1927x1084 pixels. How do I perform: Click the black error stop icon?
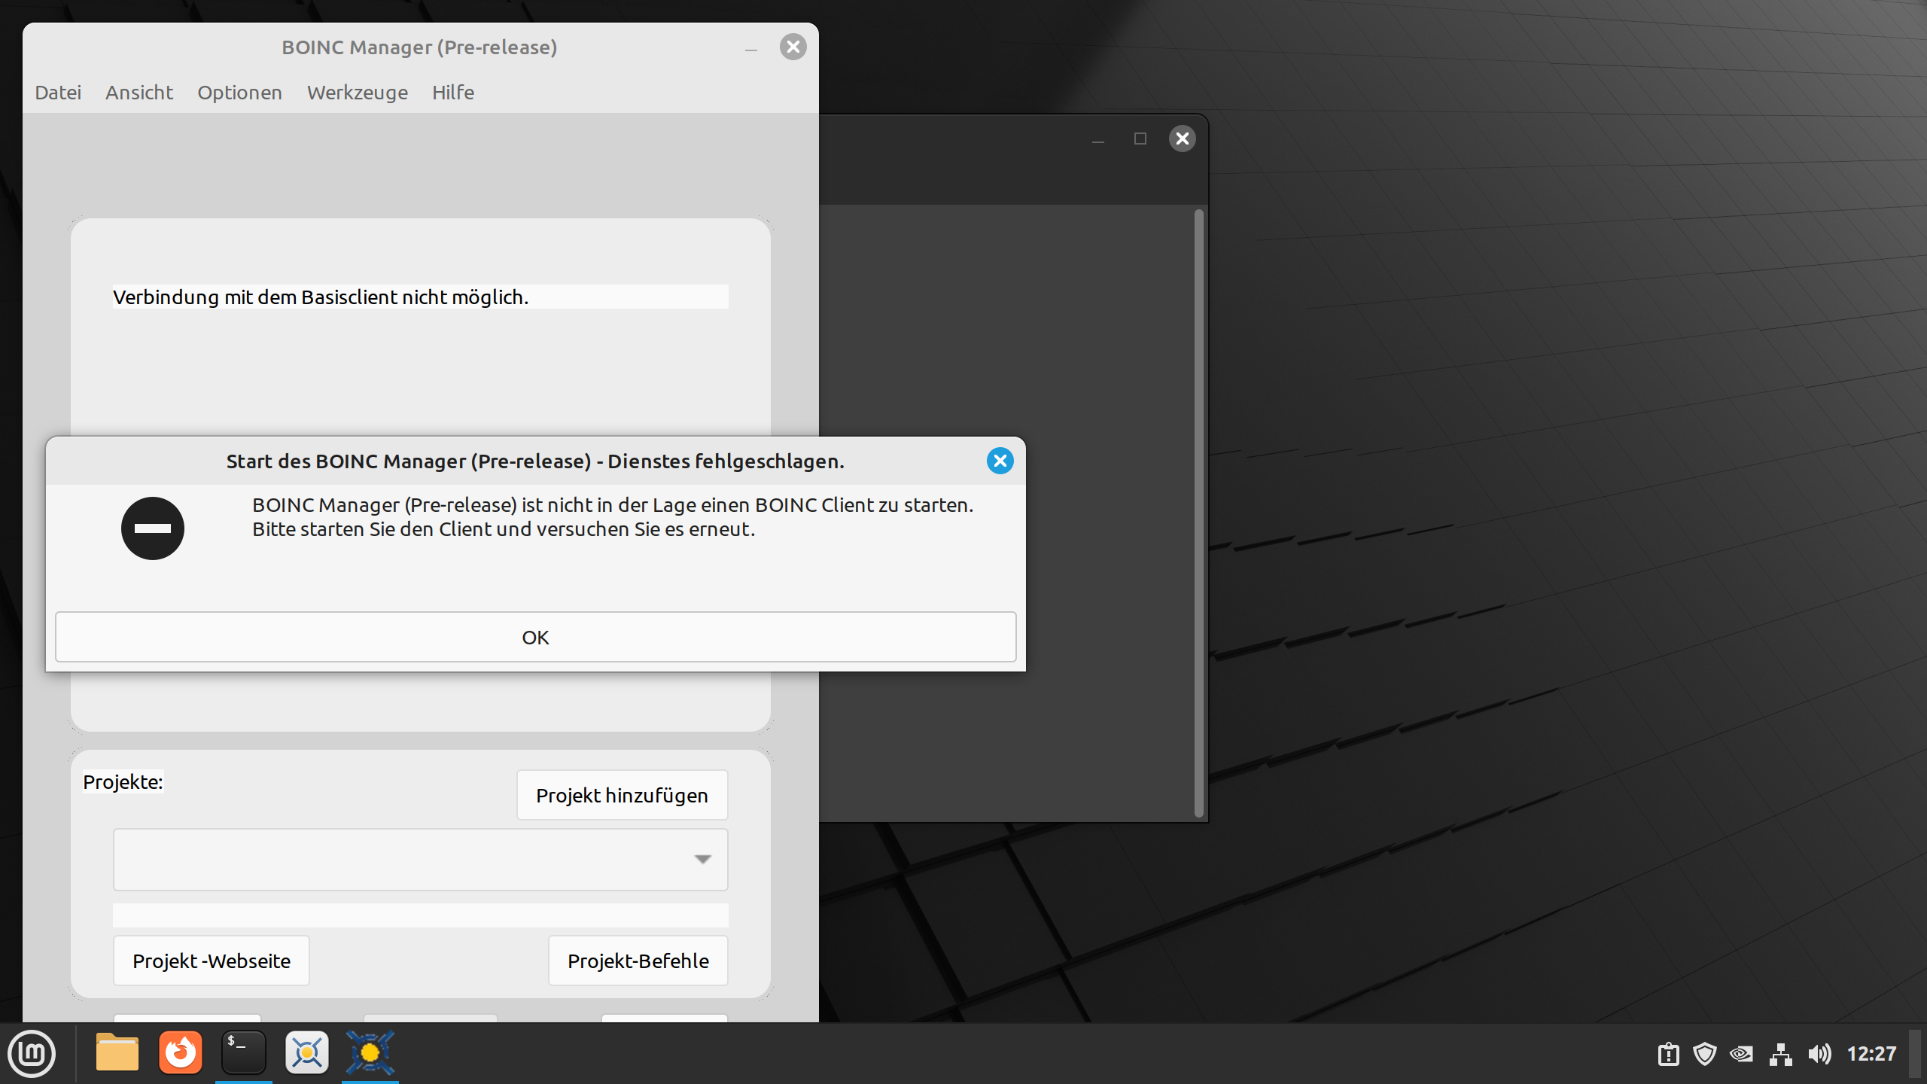click(153, 528)
